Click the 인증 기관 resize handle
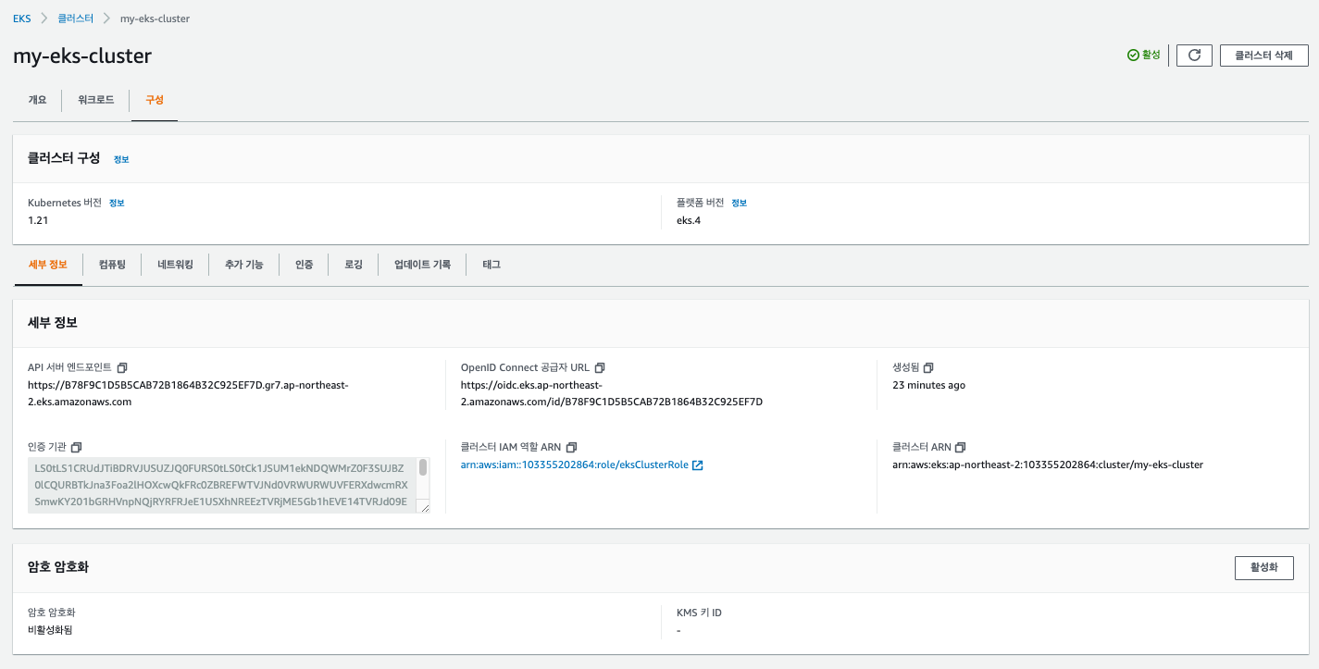The height and width of the screenshot is (669, 1319). click(425, 507)
